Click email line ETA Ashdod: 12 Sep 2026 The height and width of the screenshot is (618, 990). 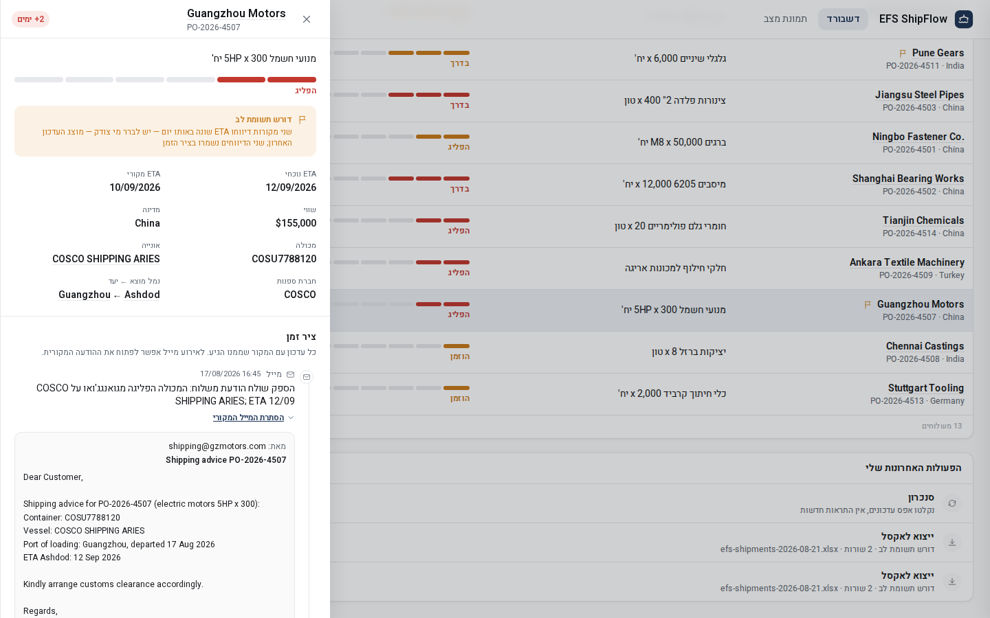coord(72,558)
